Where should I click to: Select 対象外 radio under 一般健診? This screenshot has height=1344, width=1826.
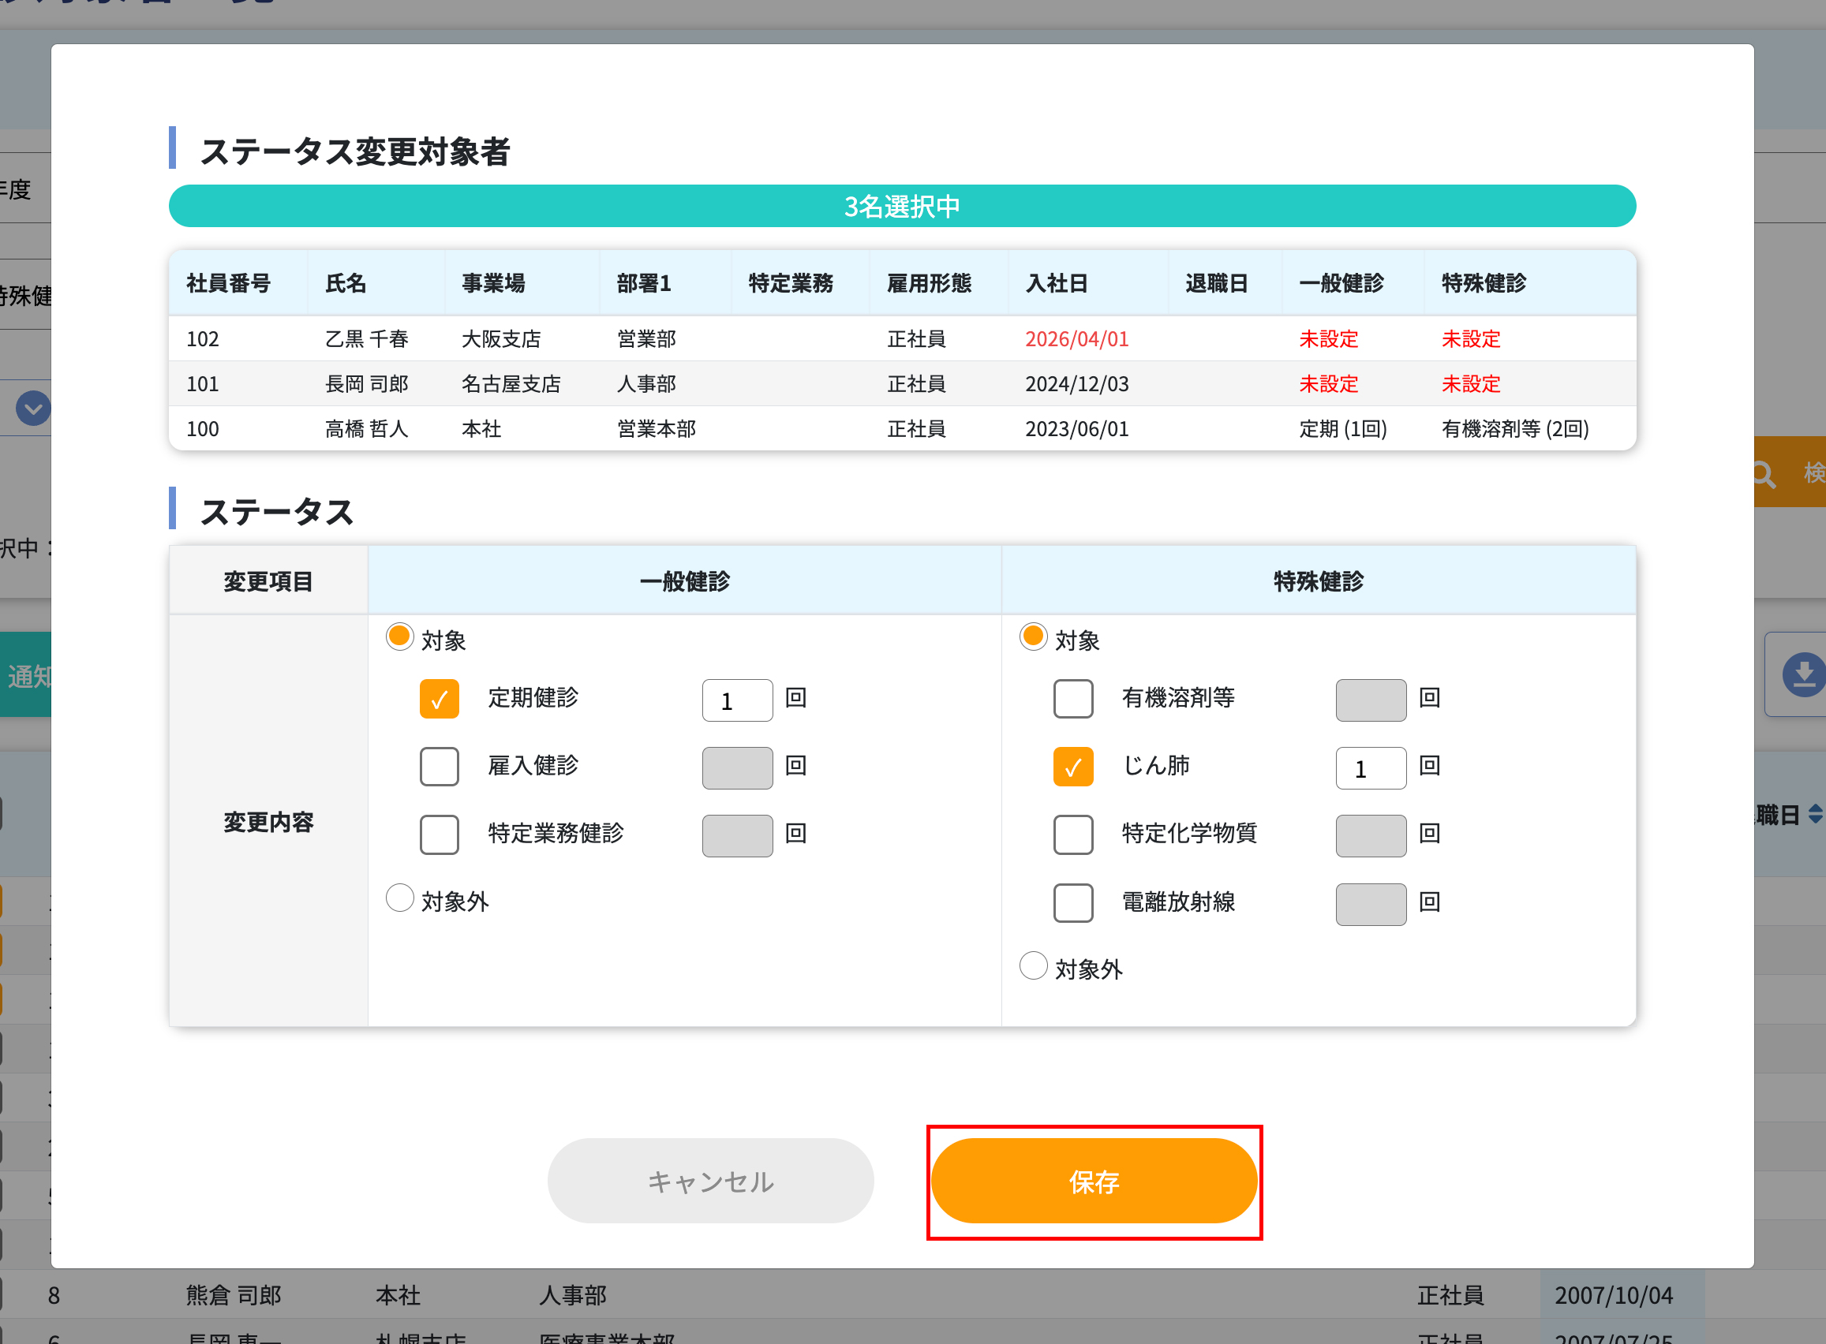click(x=399, y=899)
